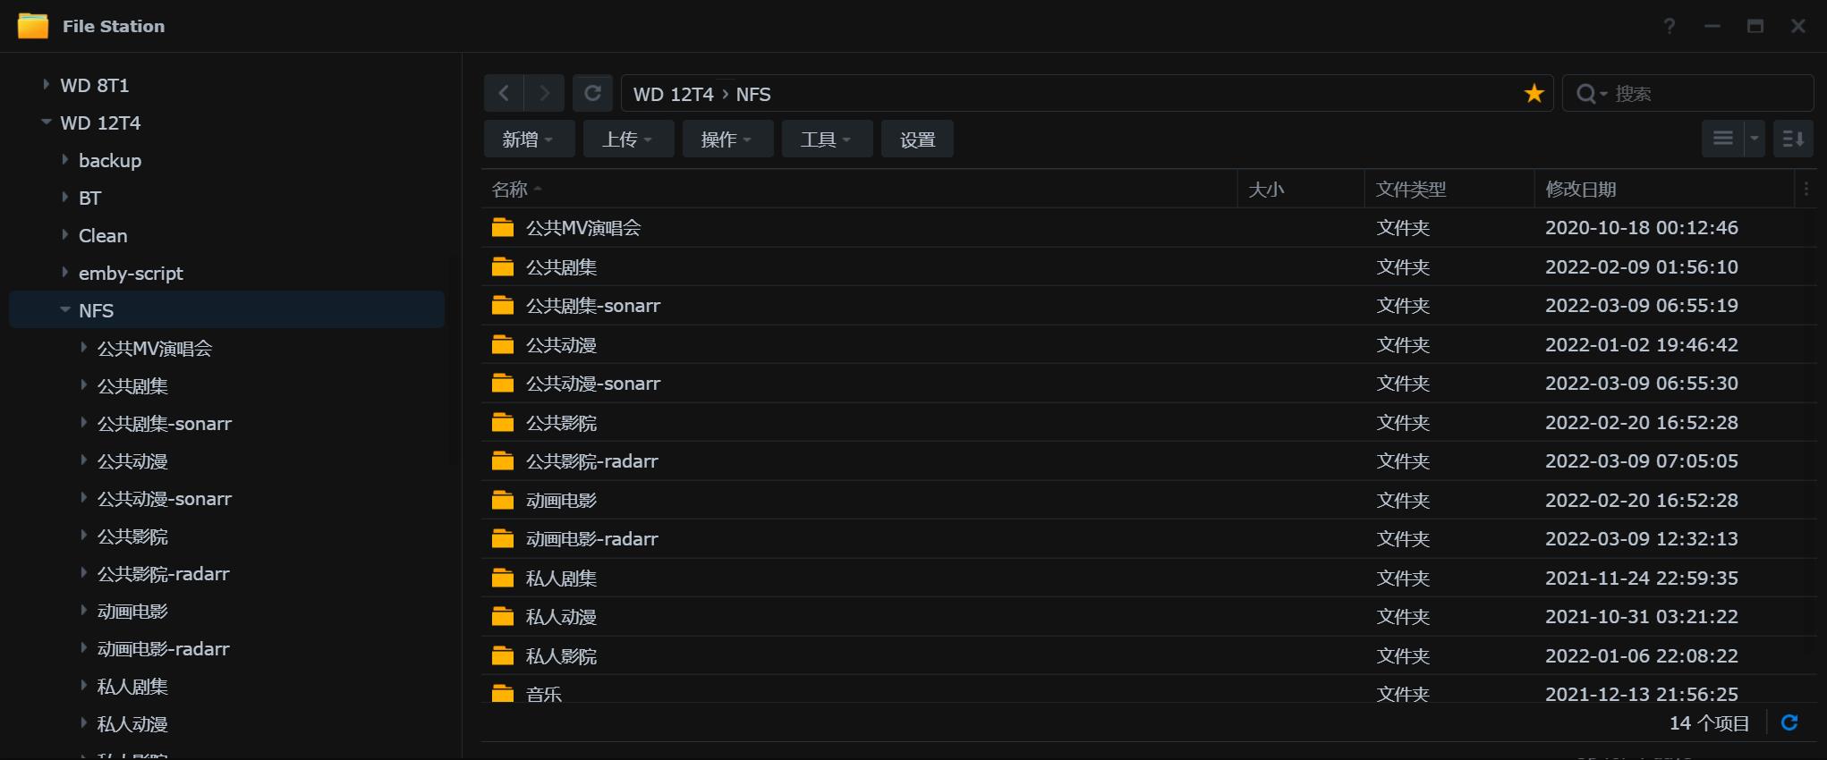Image resolution: width=1827 pixels, height=760 pixels.
Task: Click the 设置 button
Action: tap(917, 139)
